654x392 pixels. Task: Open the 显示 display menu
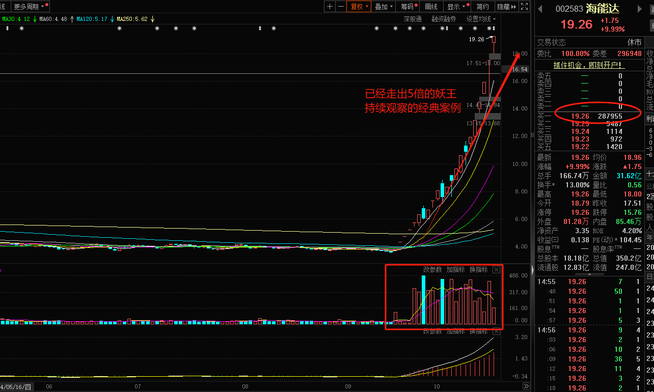(x=456, y=7)
